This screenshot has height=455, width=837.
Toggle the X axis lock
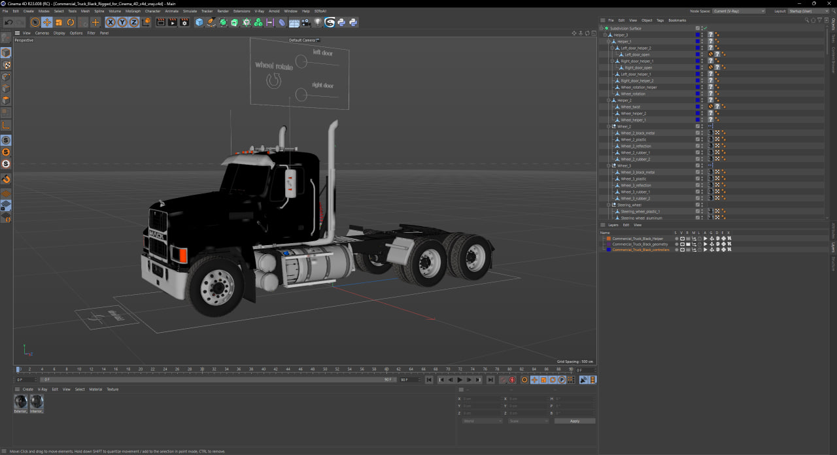111,22
